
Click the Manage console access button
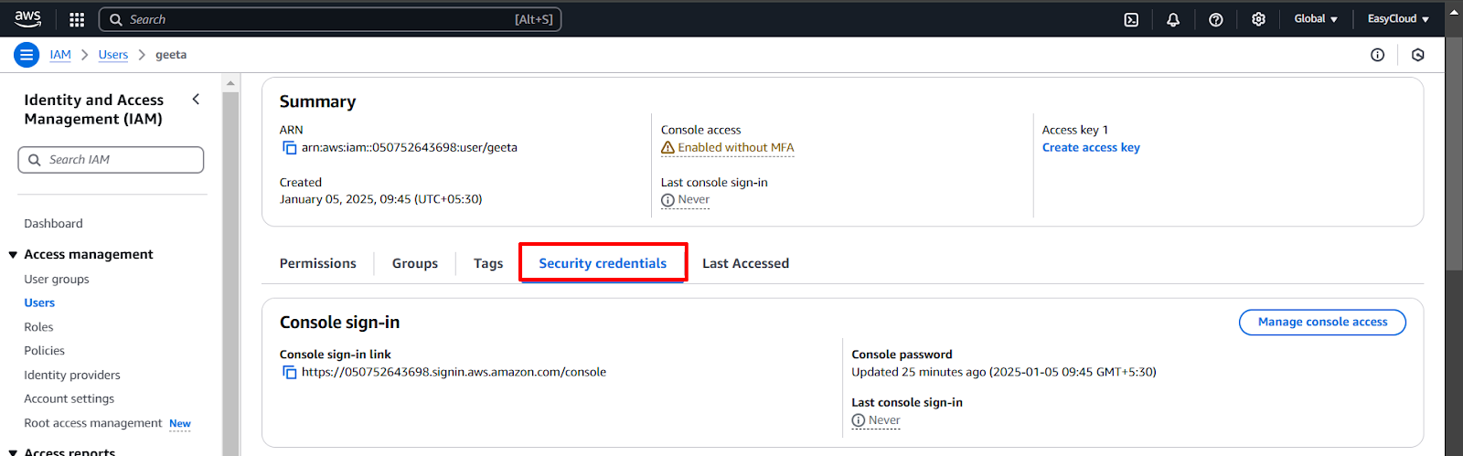1322,322
